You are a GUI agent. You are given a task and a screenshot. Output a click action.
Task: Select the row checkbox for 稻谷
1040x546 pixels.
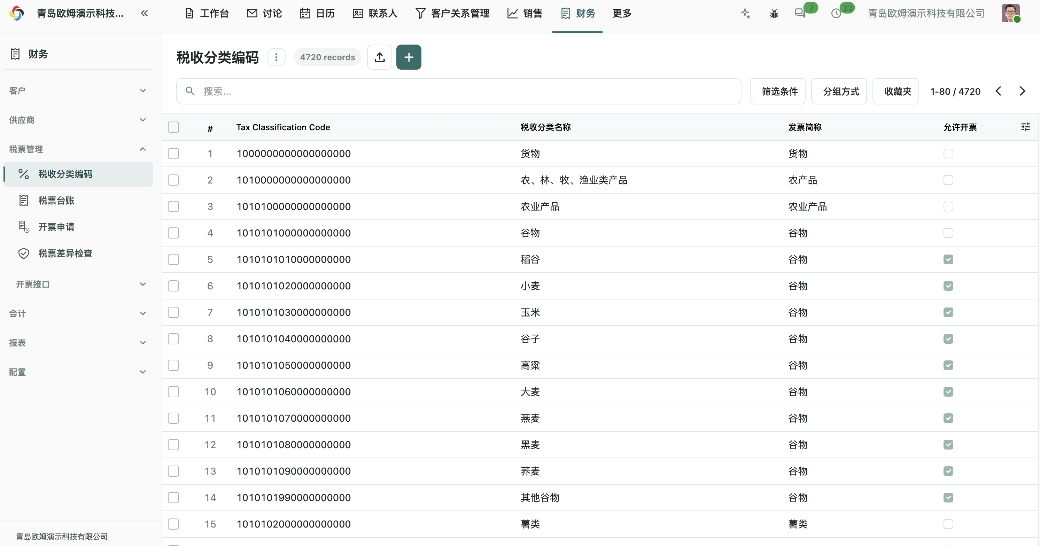point(173,259)
